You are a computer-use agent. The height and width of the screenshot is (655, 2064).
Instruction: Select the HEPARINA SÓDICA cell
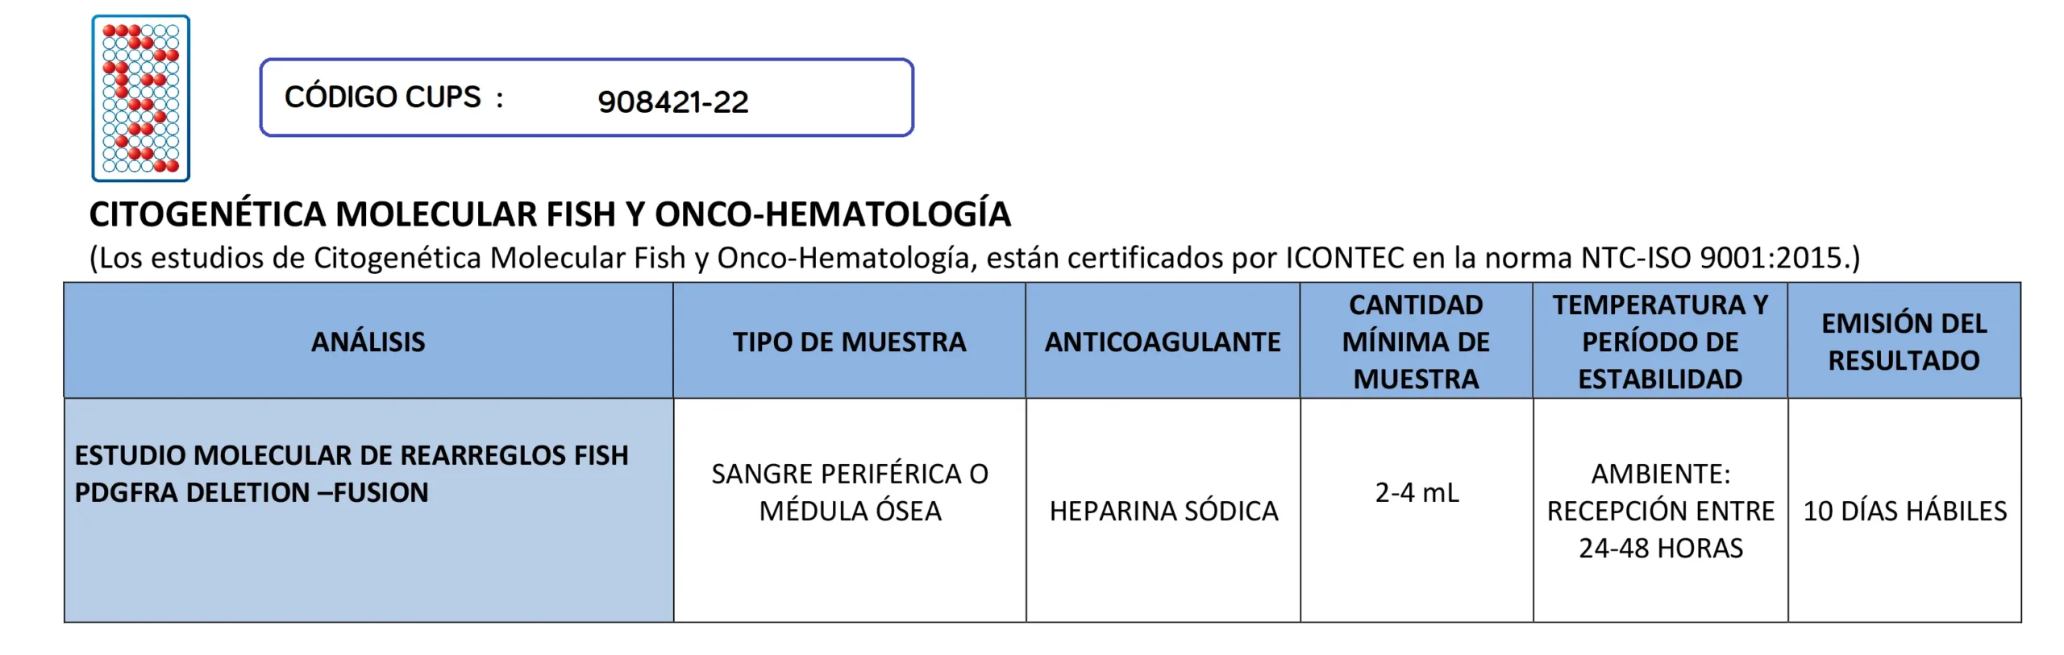tap(1163, 511)
